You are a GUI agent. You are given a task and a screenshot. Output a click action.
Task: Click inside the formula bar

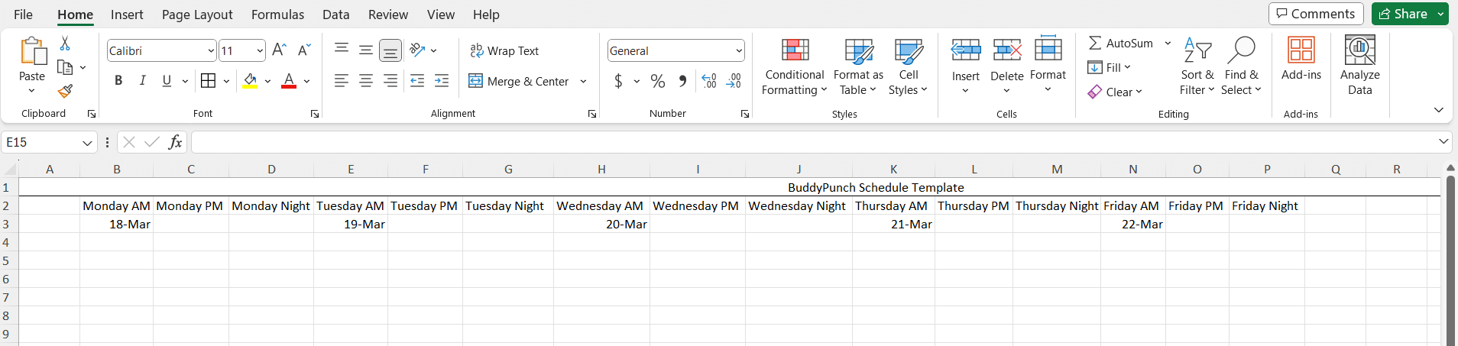814,142
